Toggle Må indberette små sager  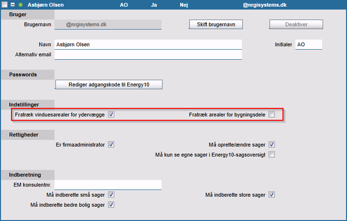pos(111,195)
